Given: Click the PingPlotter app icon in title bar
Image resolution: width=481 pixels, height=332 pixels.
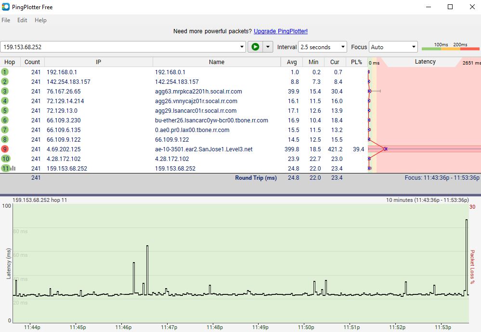Looking at the screenshot, I should pos(6,7).
